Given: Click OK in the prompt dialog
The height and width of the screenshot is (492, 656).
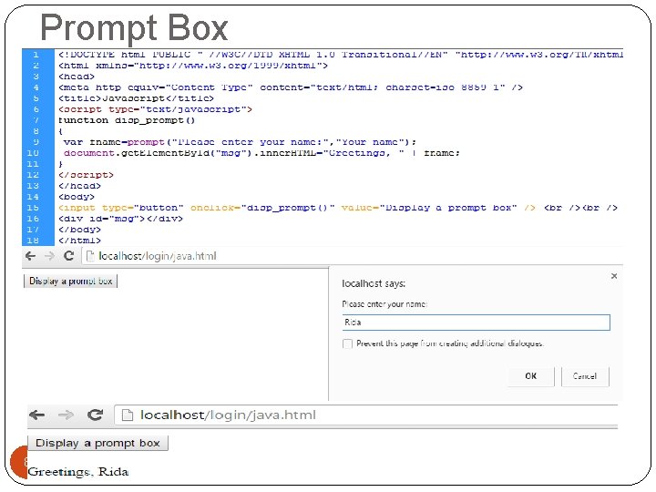Looking at the screenshot, I should [x=531, y=376].
